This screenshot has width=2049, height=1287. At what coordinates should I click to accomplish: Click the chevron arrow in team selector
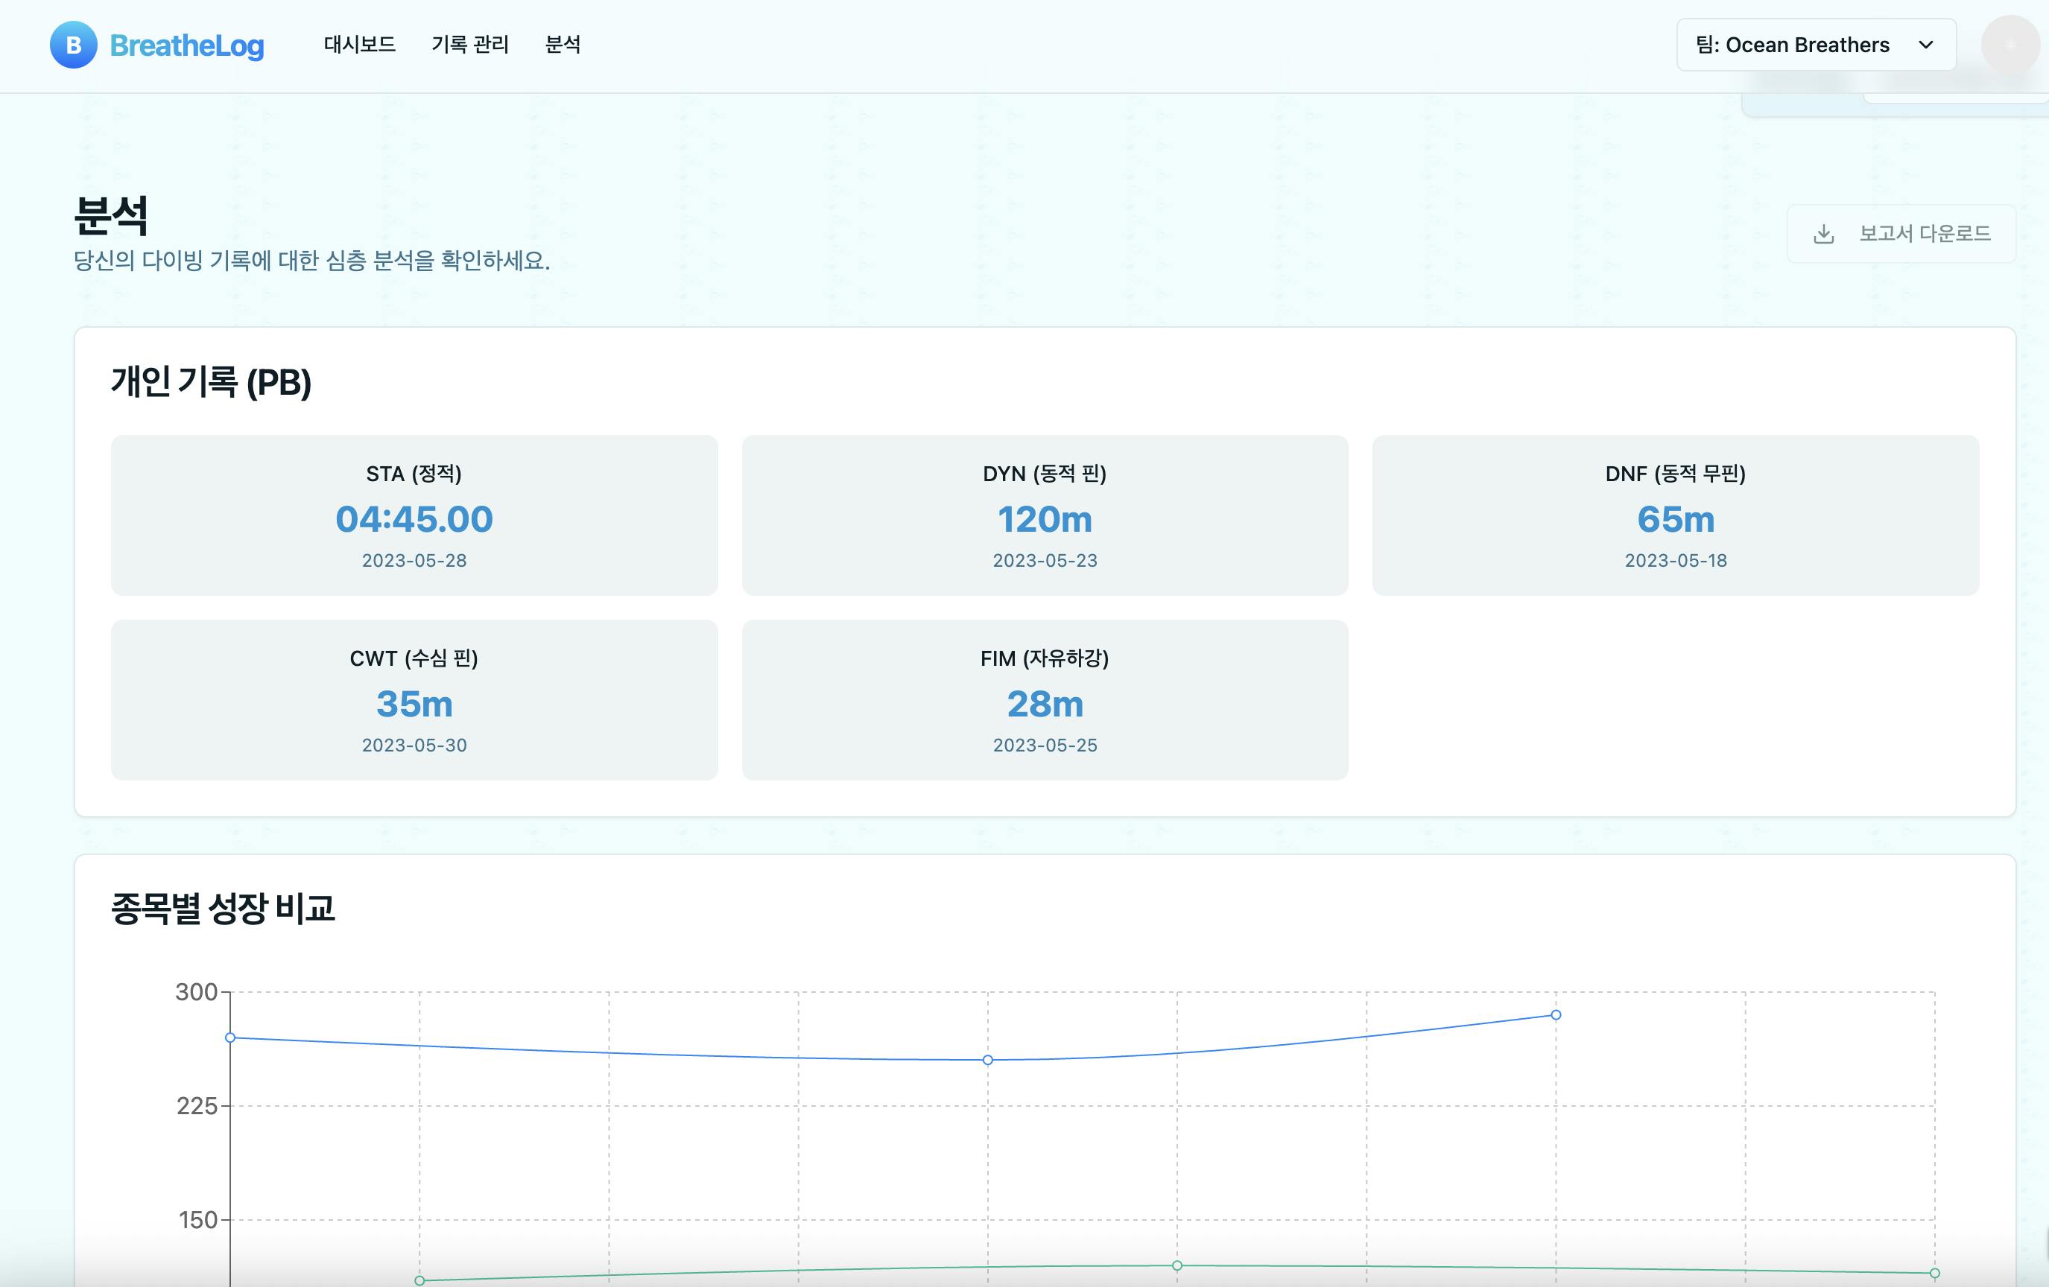1927,45
